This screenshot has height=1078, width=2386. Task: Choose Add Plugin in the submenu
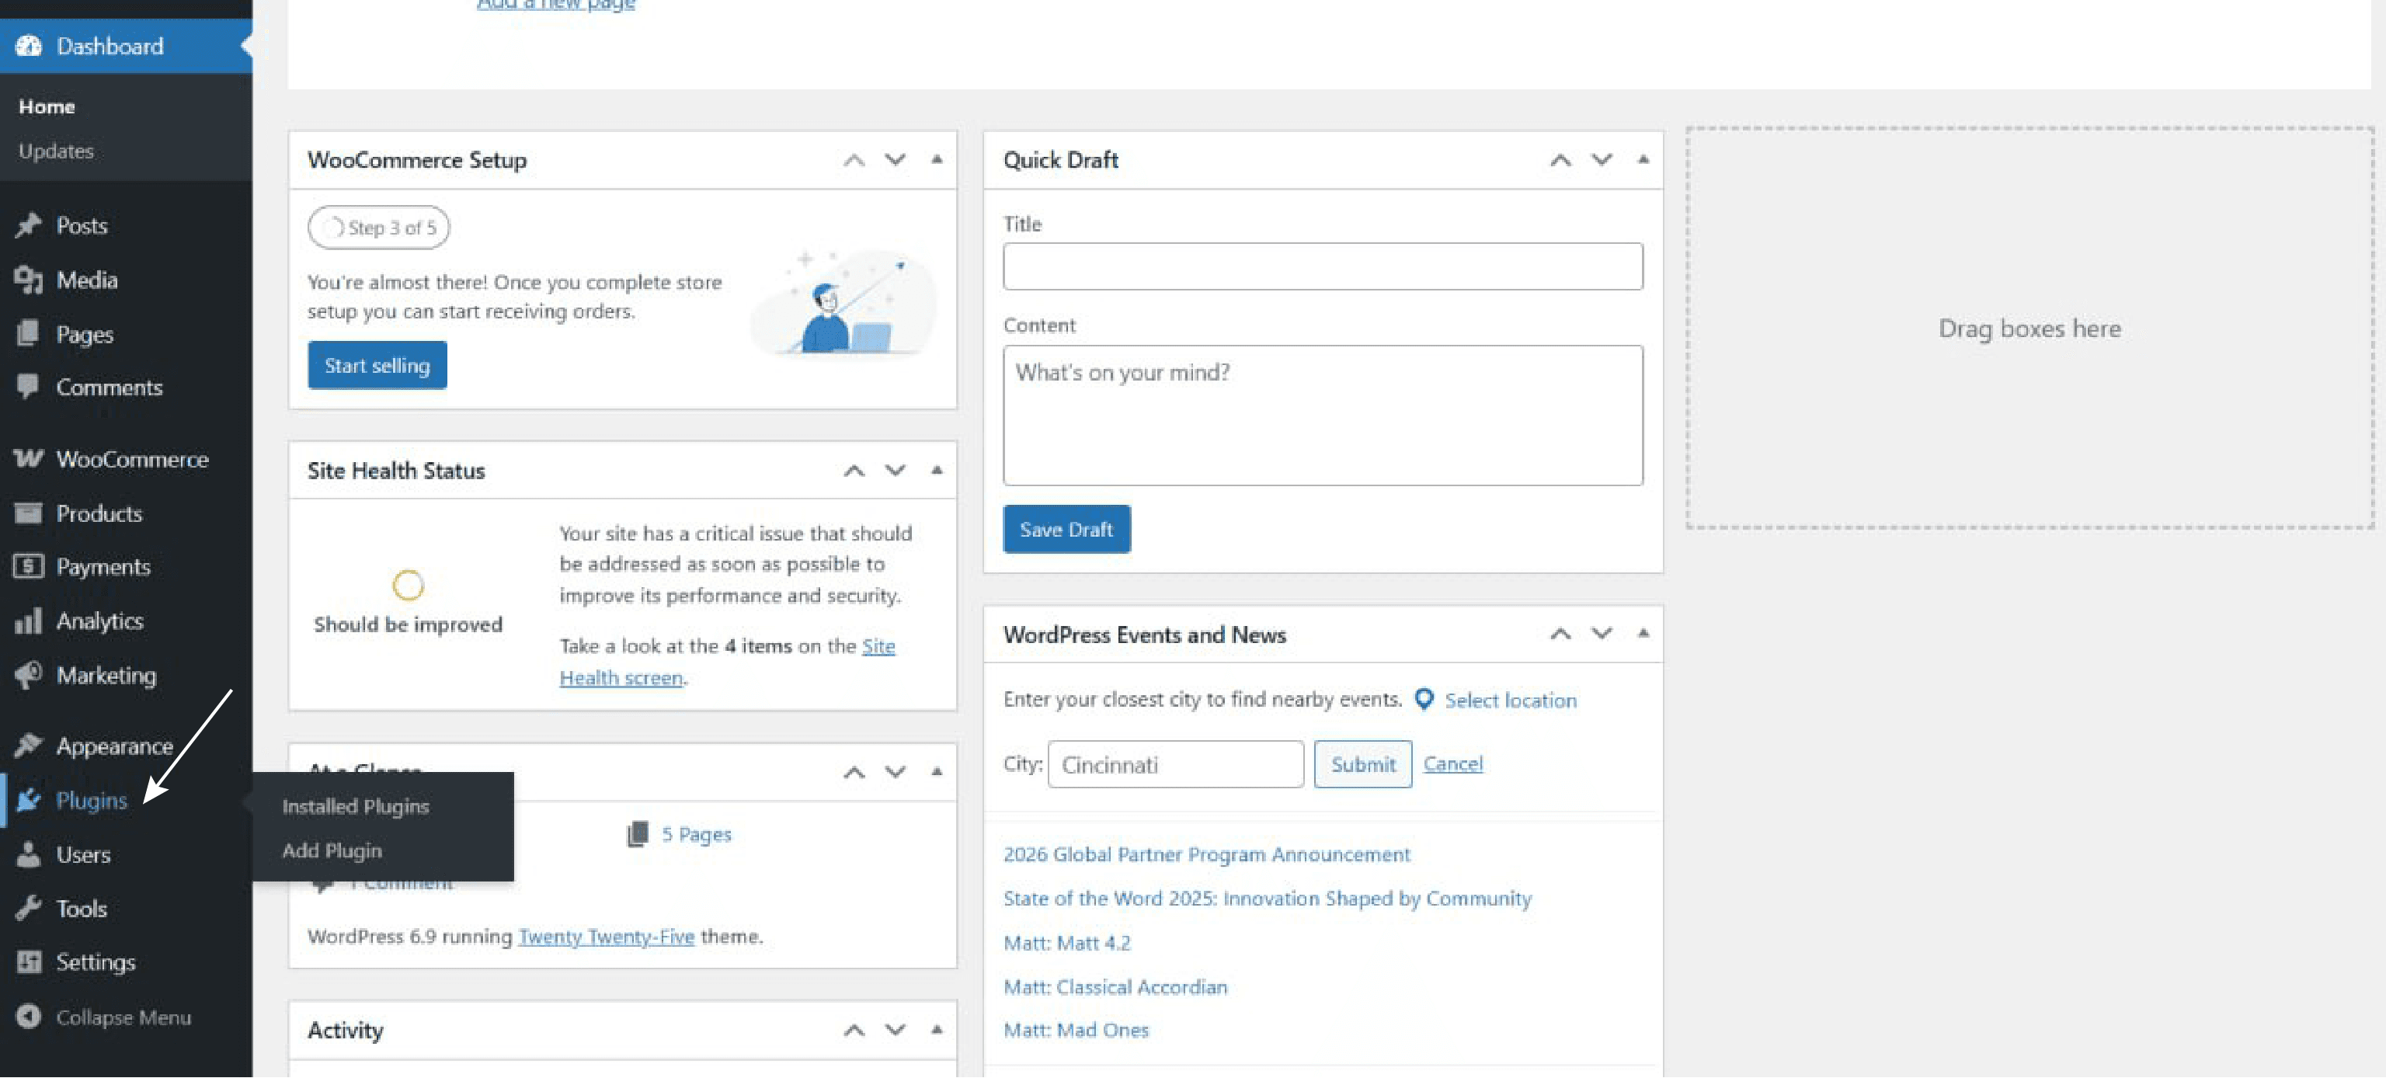pos(332,850)
